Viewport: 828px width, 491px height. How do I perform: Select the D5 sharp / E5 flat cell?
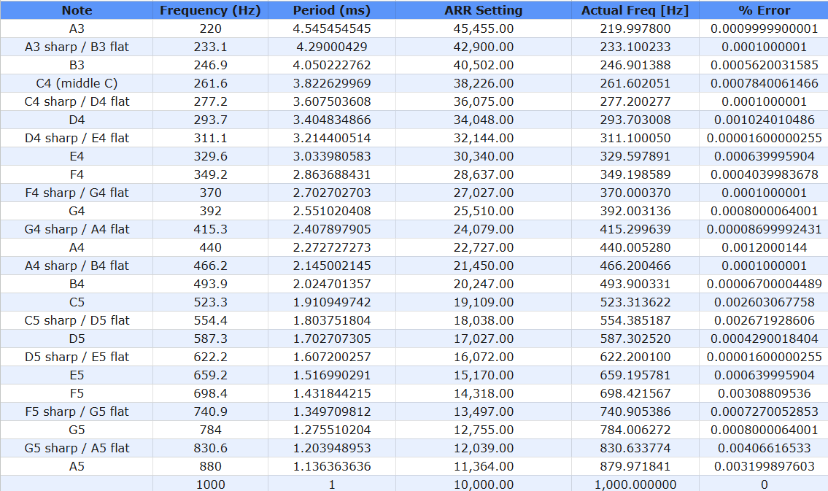[77, 357]
